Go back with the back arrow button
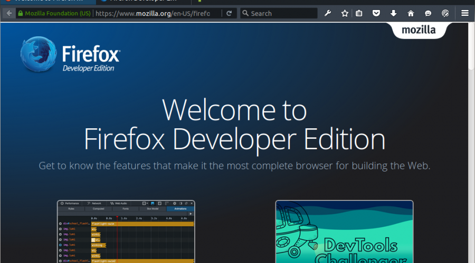 9,13
